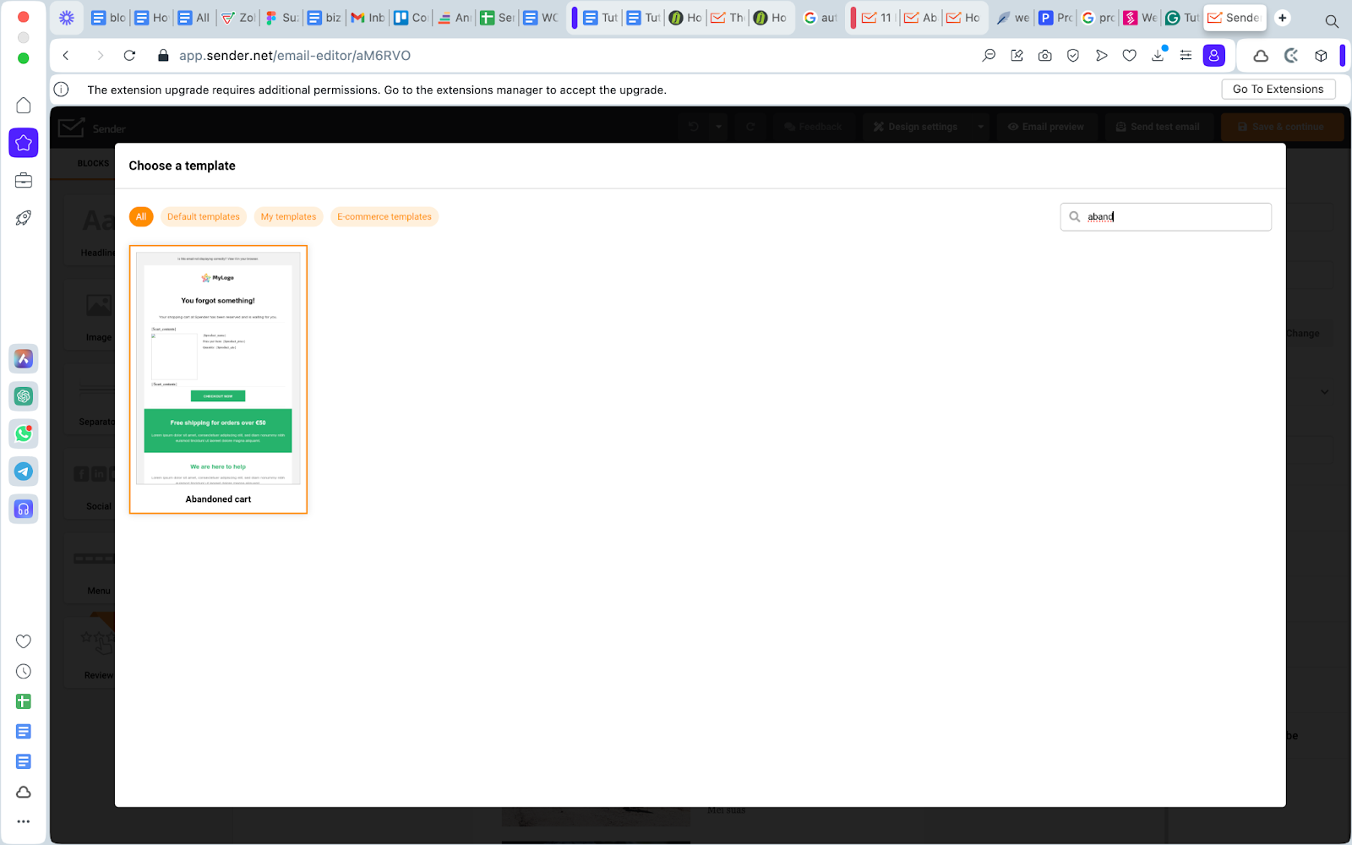Click the template search input field
1352x845 pixels.
point(1165,217)
